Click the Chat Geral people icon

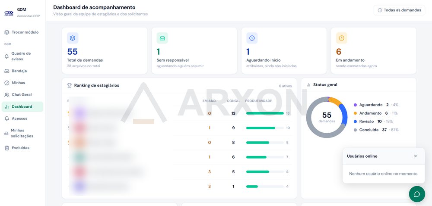[7, 95]
